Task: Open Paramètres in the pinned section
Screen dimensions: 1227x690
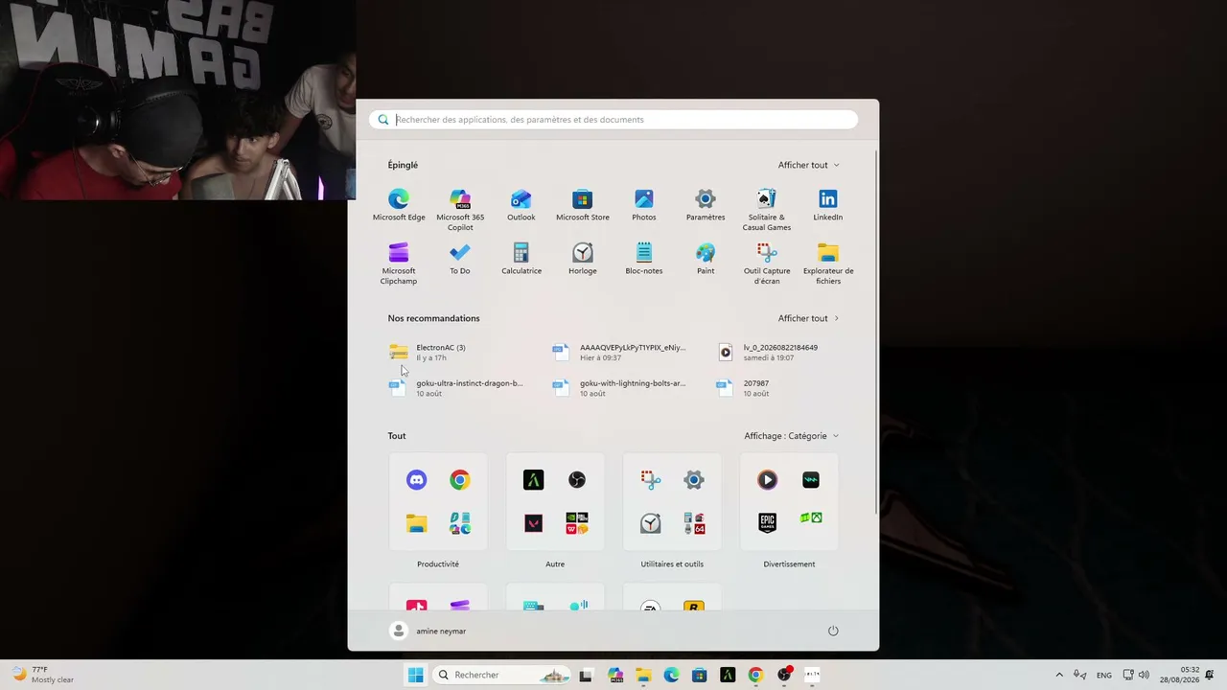Action: [706, 205]
